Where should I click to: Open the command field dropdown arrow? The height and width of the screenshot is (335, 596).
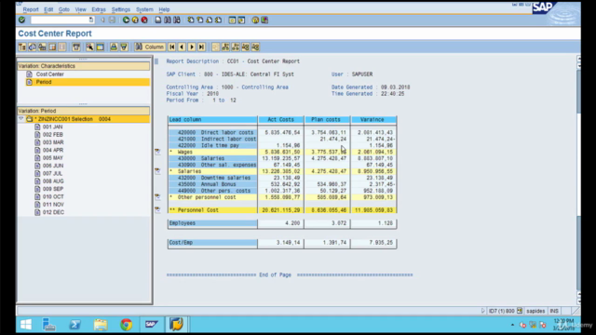(x=91, y=20)
